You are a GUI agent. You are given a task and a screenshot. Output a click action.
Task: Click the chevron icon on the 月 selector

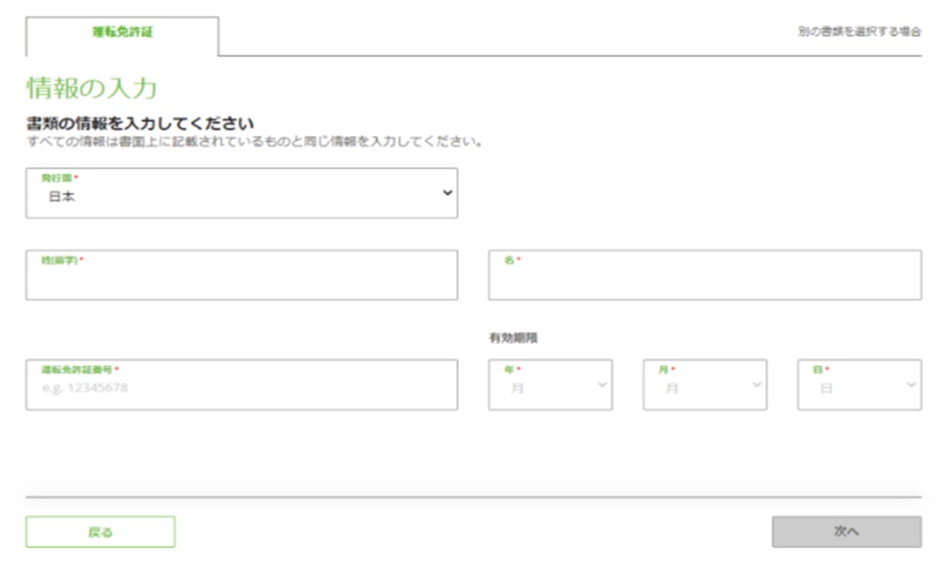click(755, 384)
